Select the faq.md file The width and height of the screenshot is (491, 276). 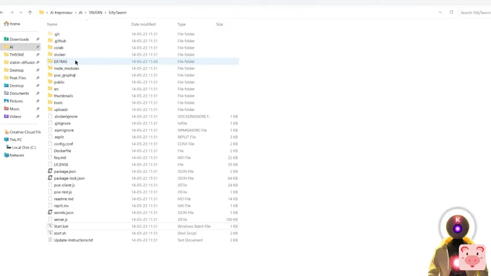pyautogui.click(x=60, y=158)
